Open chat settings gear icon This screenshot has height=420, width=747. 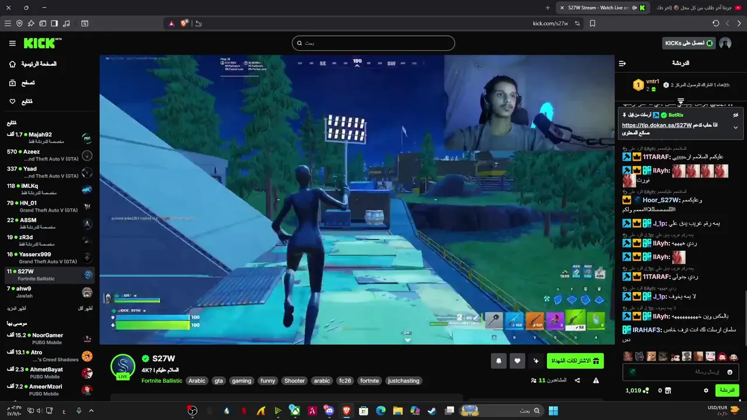(x=706, y=390)
